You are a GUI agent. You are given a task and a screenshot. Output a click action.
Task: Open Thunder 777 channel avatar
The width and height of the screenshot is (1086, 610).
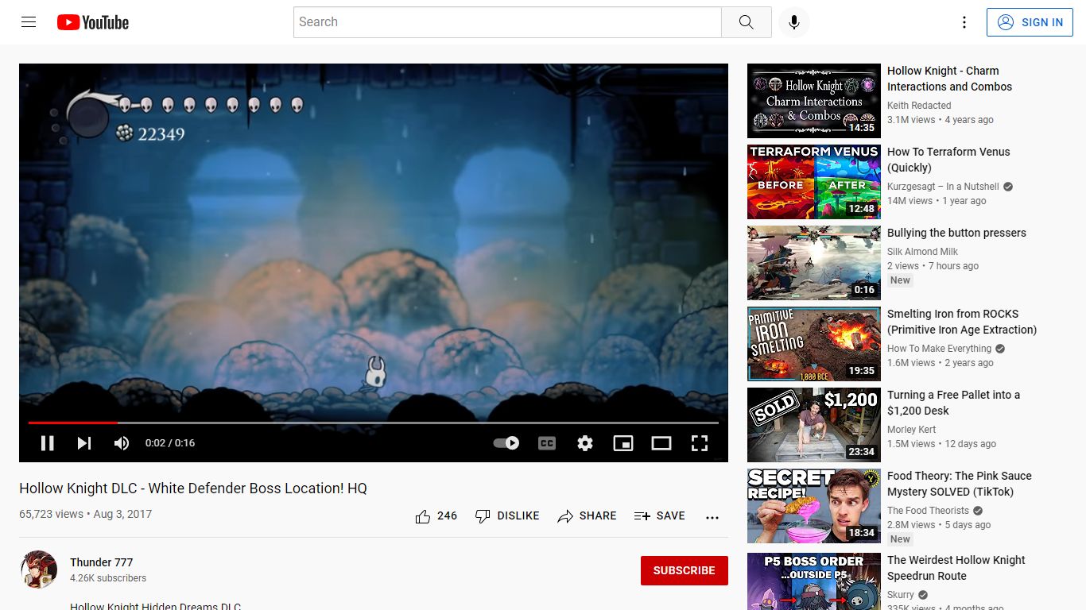coord(38,569)
